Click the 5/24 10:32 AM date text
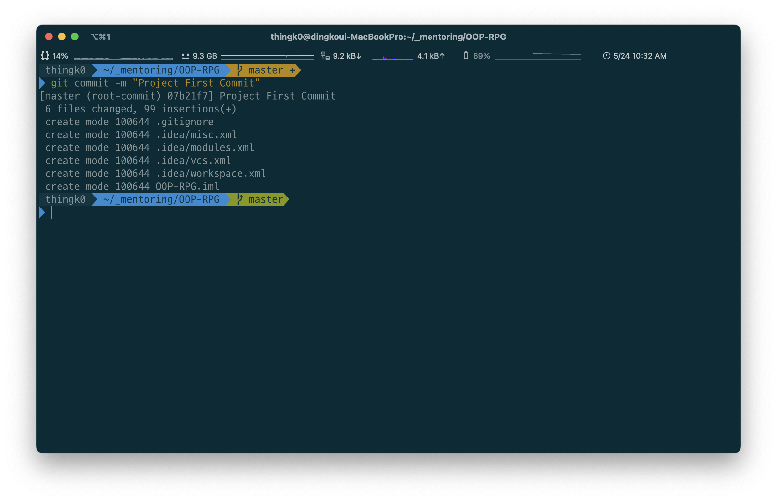 [640, 56]
